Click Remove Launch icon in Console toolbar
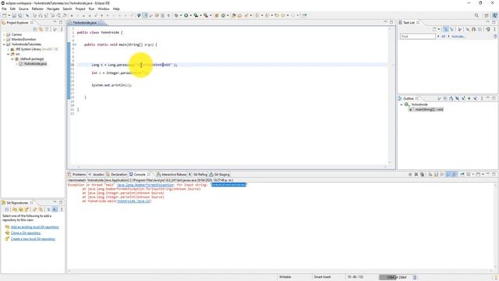499x281 pixels. (416, 175)
